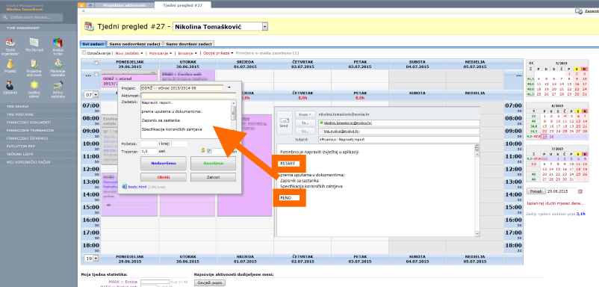Click the small collapse arrow below the tabs
Image resolution: width=599 pixels, height=287 pixels.
84,11
